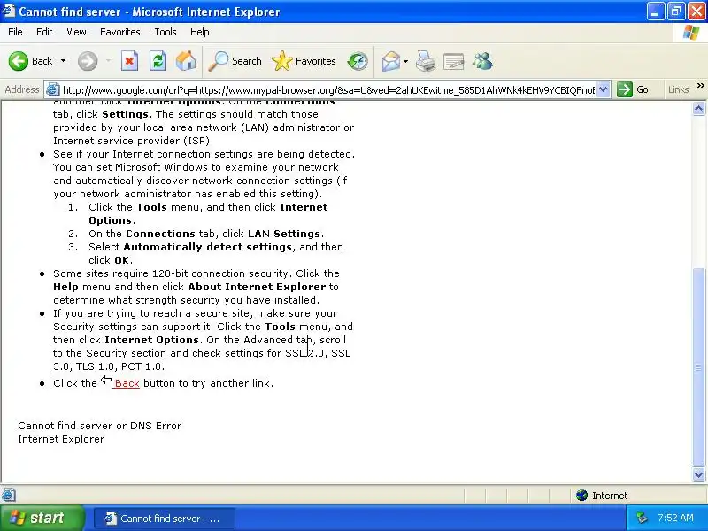708x531 pixels.
Task: Expand the address bar URL dropdown
Action: pyautogui.click(x=604, y=89)
